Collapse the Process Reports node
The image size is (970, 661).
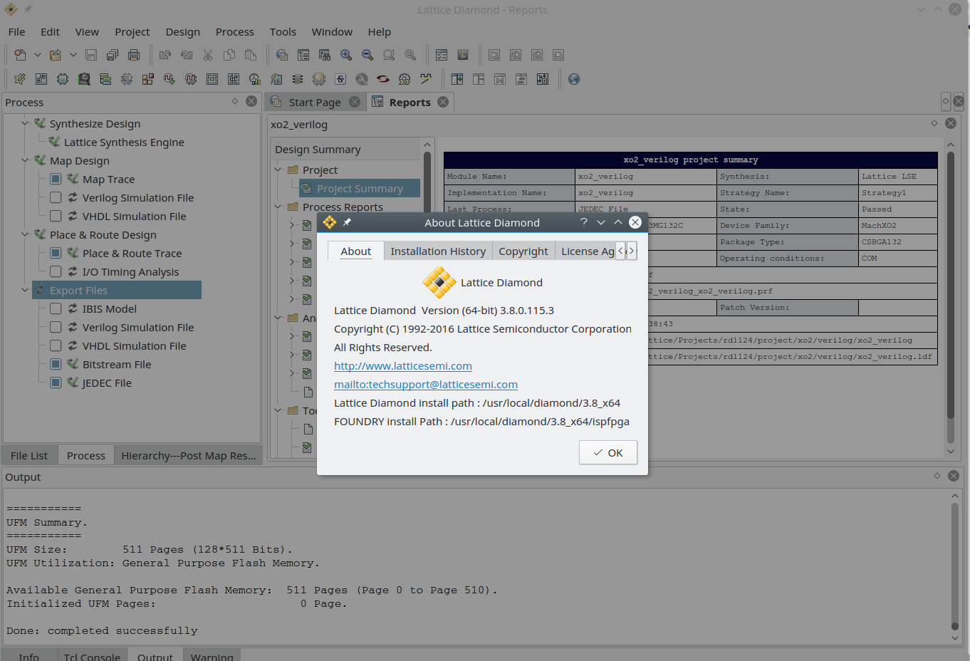[x=278, y=207]
